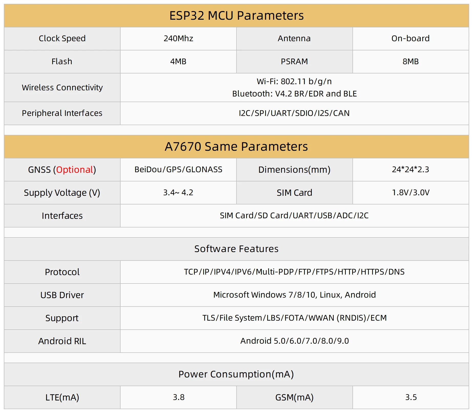The image size is (473, 413).
Task: Select the Clock Speed label cell
Action: (x=62, y=38)
